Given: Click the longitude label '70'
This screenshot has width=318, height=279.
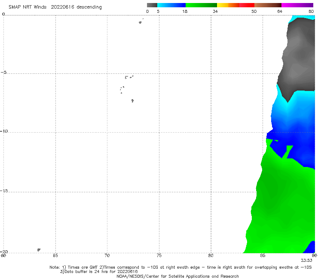Looking at the screenshot, I should pos(107,255).
